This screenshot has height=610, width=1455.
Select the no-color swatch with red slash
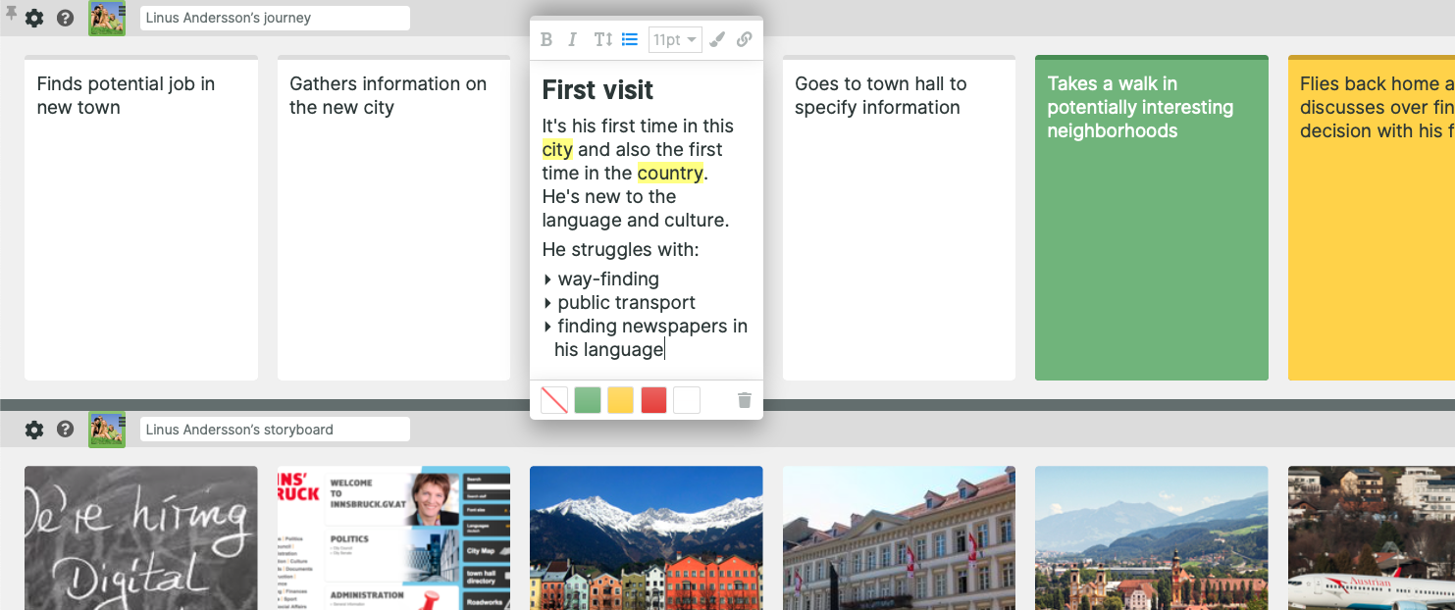(x=554, y=400)
